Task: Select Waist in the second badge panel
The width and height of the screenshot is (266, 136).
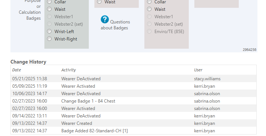Action: click(x=99, y=2)
